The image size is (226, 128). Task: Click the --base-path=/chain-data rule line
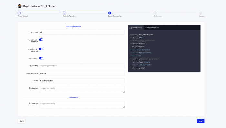[142, 35]
